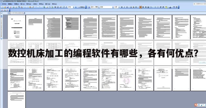This screenshot has height=108, width=206.
Task: Toggle numbered list formatting
Action: [x=156, y=7]
